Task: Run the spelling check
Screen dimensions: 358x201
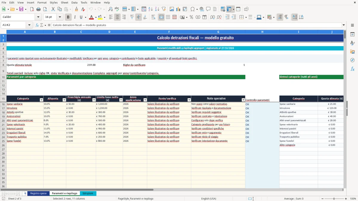Action: click(x=117, y=9)
